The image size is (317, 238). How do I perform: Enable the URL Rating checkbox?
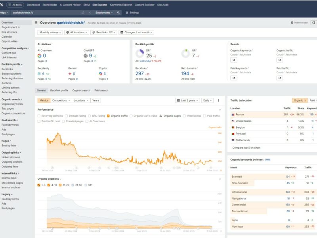tap(90, 116)
